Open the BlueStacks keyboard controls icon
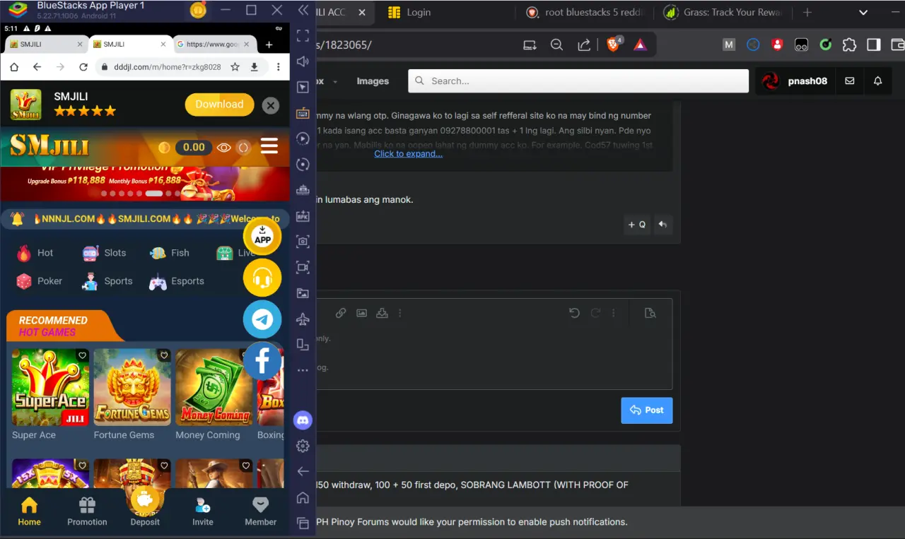Screen dimensions: 905x539 (x=303, y=113)
